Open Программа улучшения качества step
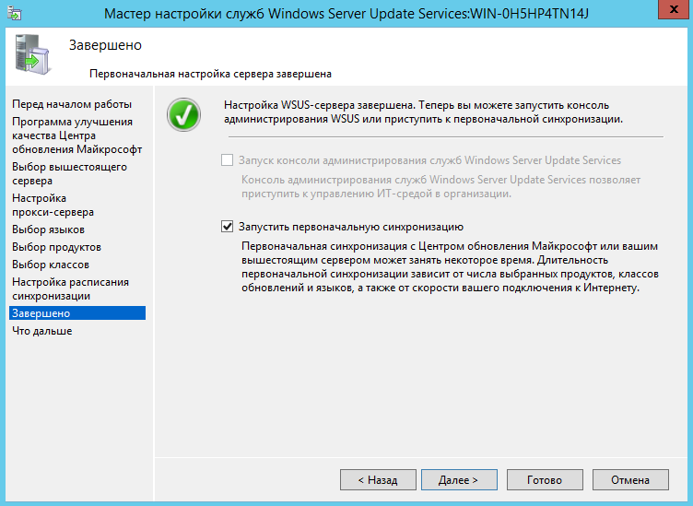The image size is (693, 506). [x=76, y=135]
